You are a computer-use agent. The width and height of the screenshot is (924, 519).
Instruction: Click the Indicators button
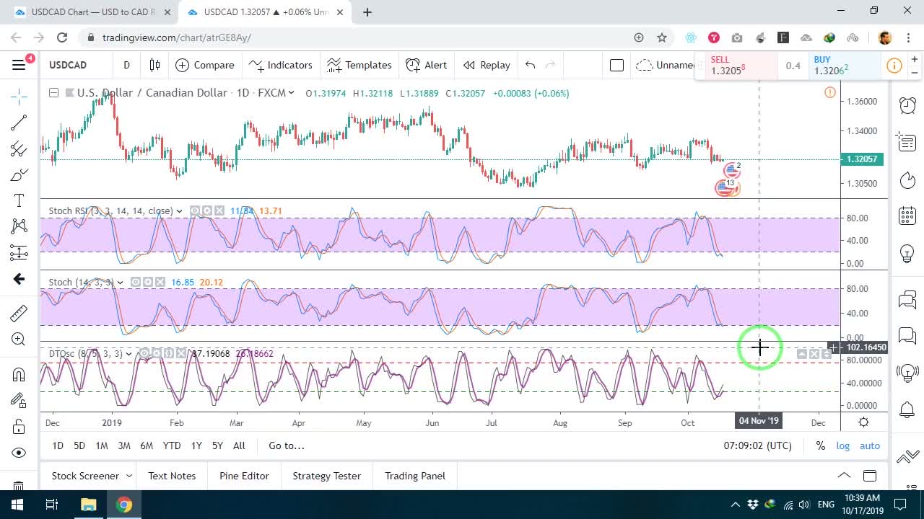281,65
